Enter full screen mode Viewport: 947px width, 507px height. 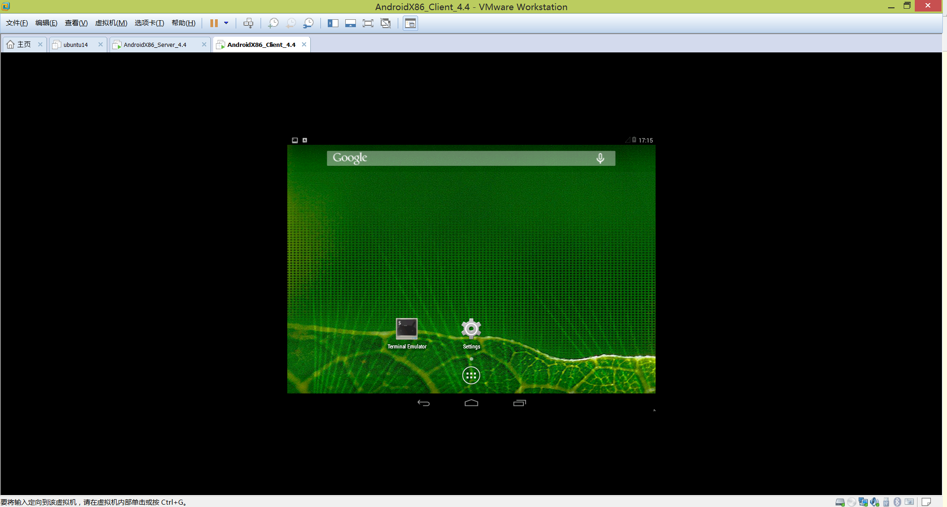click(368, 23)
